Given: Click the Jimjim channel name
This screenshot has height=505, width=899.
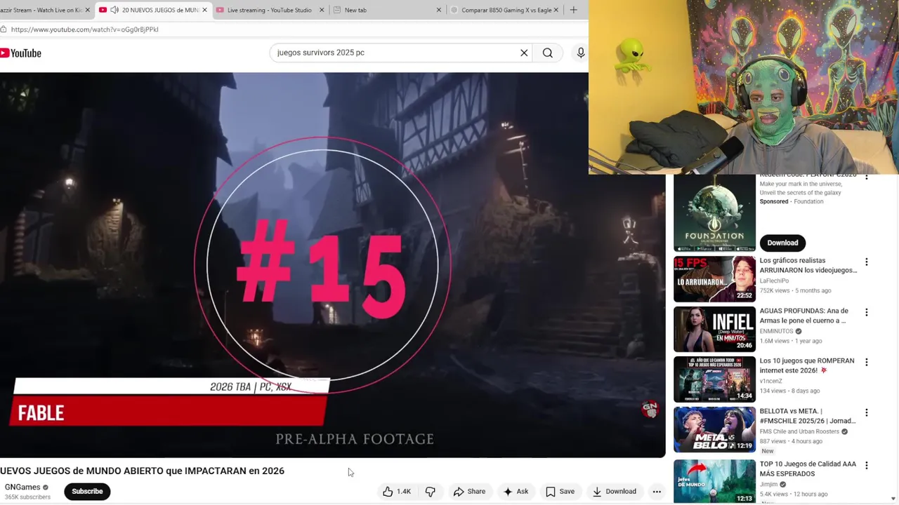Looking at the screenshot, I should tap(768, 484).
